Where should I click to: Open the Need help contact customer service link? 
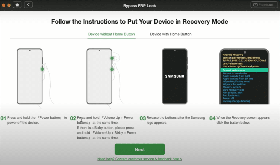tap(140, 159)
